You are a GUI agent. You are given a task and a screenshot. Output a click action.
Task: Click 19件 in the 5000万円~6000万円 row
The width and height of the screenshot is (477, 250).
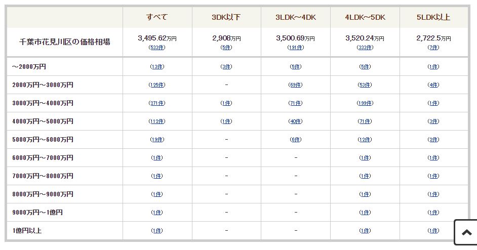click(x=157, y=140)
